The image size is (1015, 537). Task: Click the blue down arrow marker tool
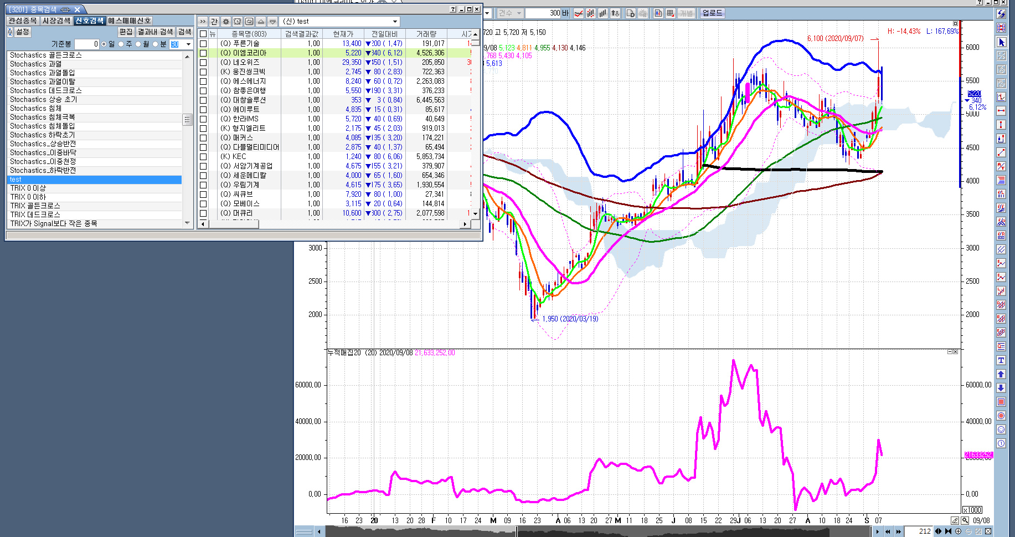(1001, 388)
